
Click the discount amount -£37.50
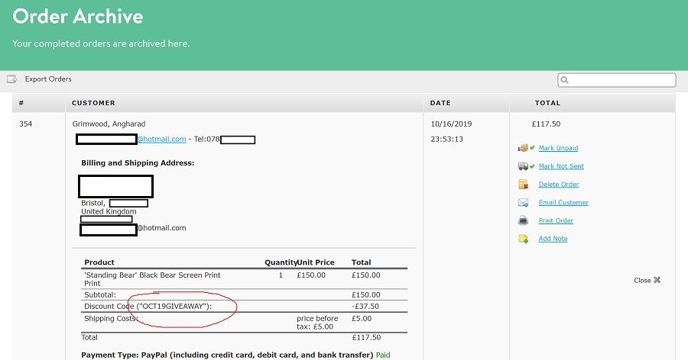click(x=365, y=306)
